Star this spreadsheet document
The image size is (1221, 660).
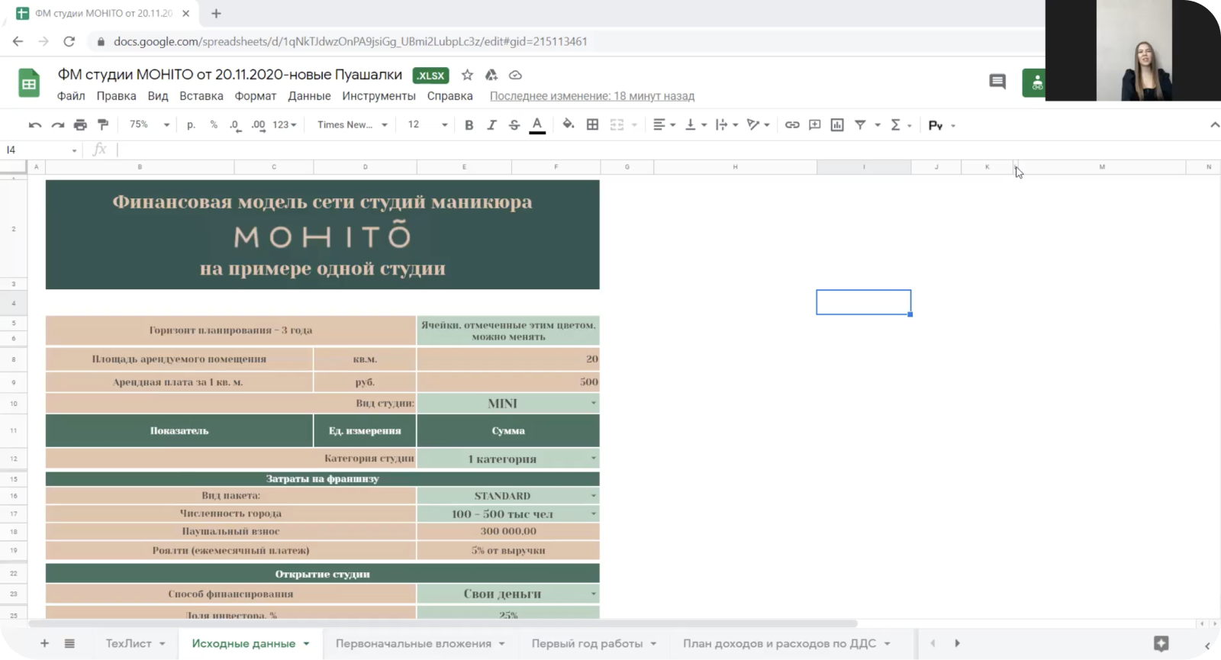tap(467, 75)
